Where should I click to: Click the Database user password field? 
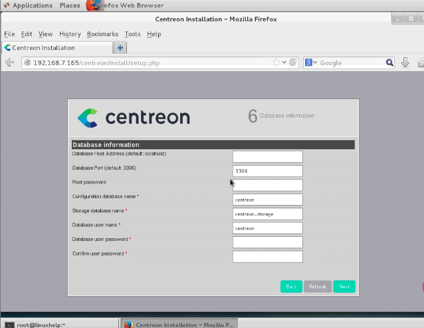(x=268, y=242)
